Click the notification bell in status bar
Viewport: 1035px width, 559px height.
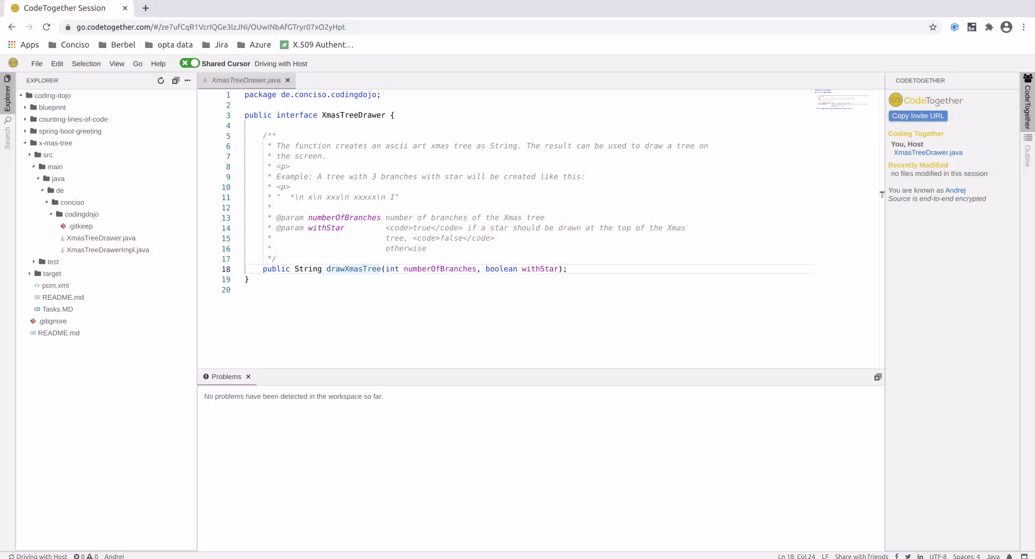tap(1009, 556)
